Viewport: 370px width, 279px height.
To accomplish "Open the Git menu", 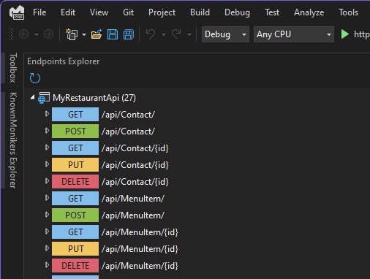I will (129, 12).
